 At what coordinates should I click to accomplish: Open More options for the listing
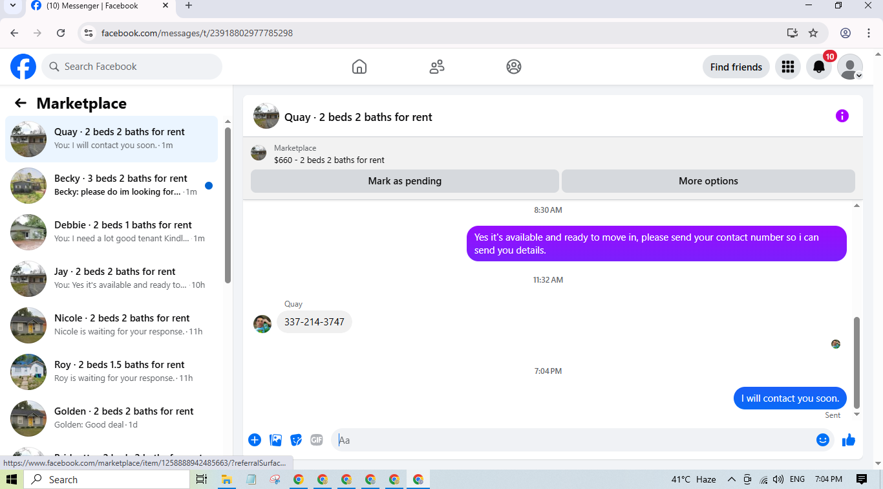click(708, 181)
